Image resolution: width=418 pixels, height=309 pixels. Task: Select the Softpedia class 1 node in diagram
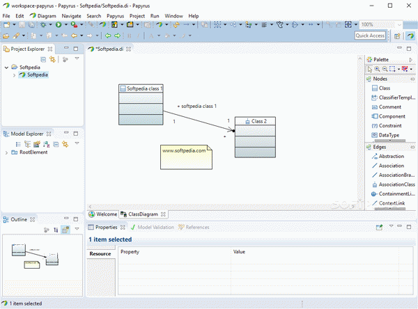click(x=141, y=104)
